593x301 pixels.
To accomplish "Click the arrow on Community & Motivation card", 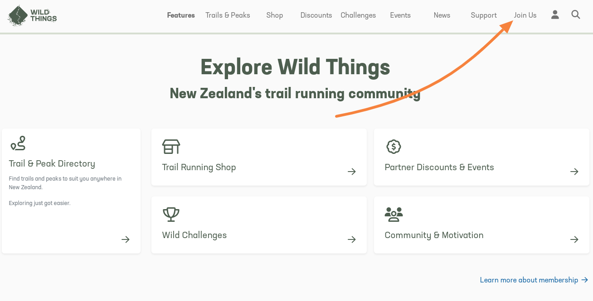I will click(574, 239).
